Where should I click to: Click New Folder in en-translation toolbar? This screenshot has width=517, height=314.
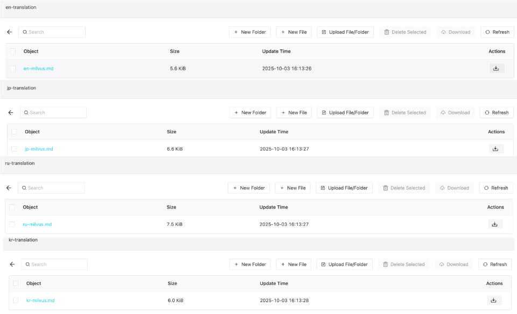(x=250, y=32)
